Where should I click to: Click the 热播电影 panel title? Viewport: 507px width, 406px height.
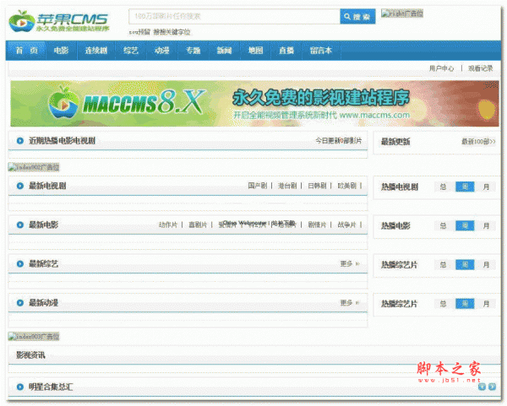[x=395, y=226]
